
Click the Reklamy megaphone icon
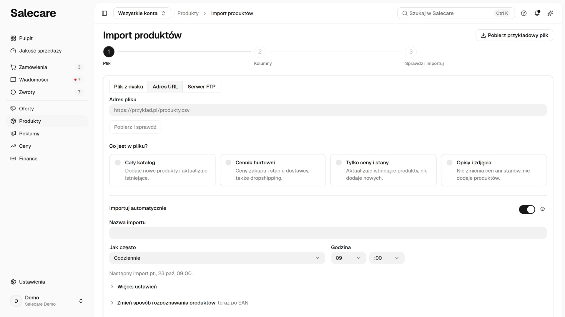(x=13, y=134)
